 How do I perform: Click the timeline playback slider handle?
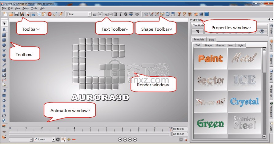pos(171,134)
